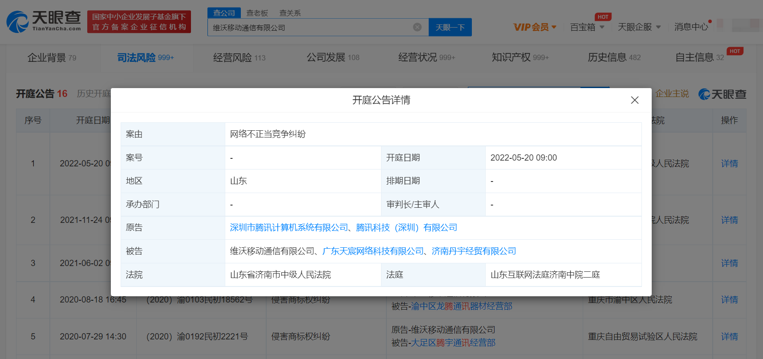This screenshot has width=763, height=359.
Task: Click 详情 for row 3
Action: (729, 263)
